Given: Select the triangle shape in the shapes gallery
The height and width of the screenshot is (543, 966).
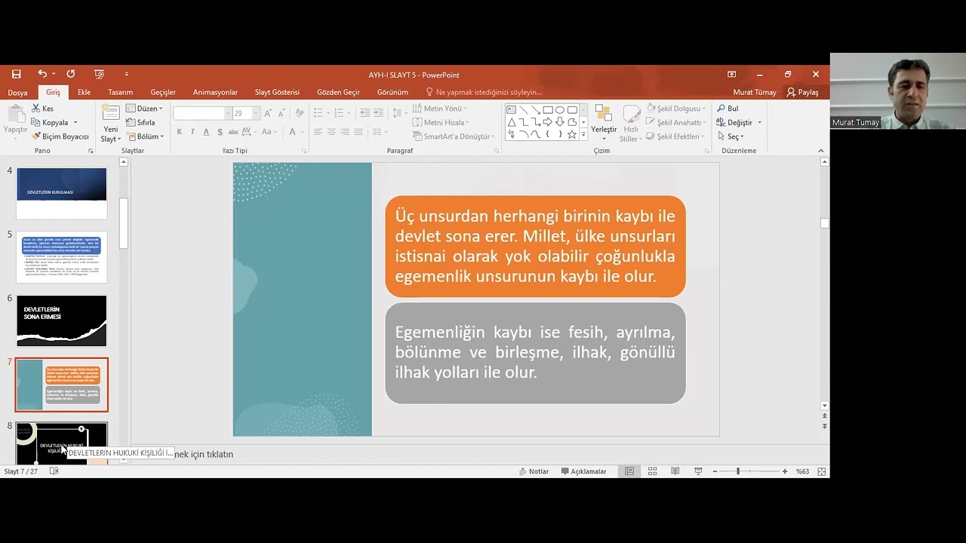Looking at the screenshot, I should click(x=512, y=122).
